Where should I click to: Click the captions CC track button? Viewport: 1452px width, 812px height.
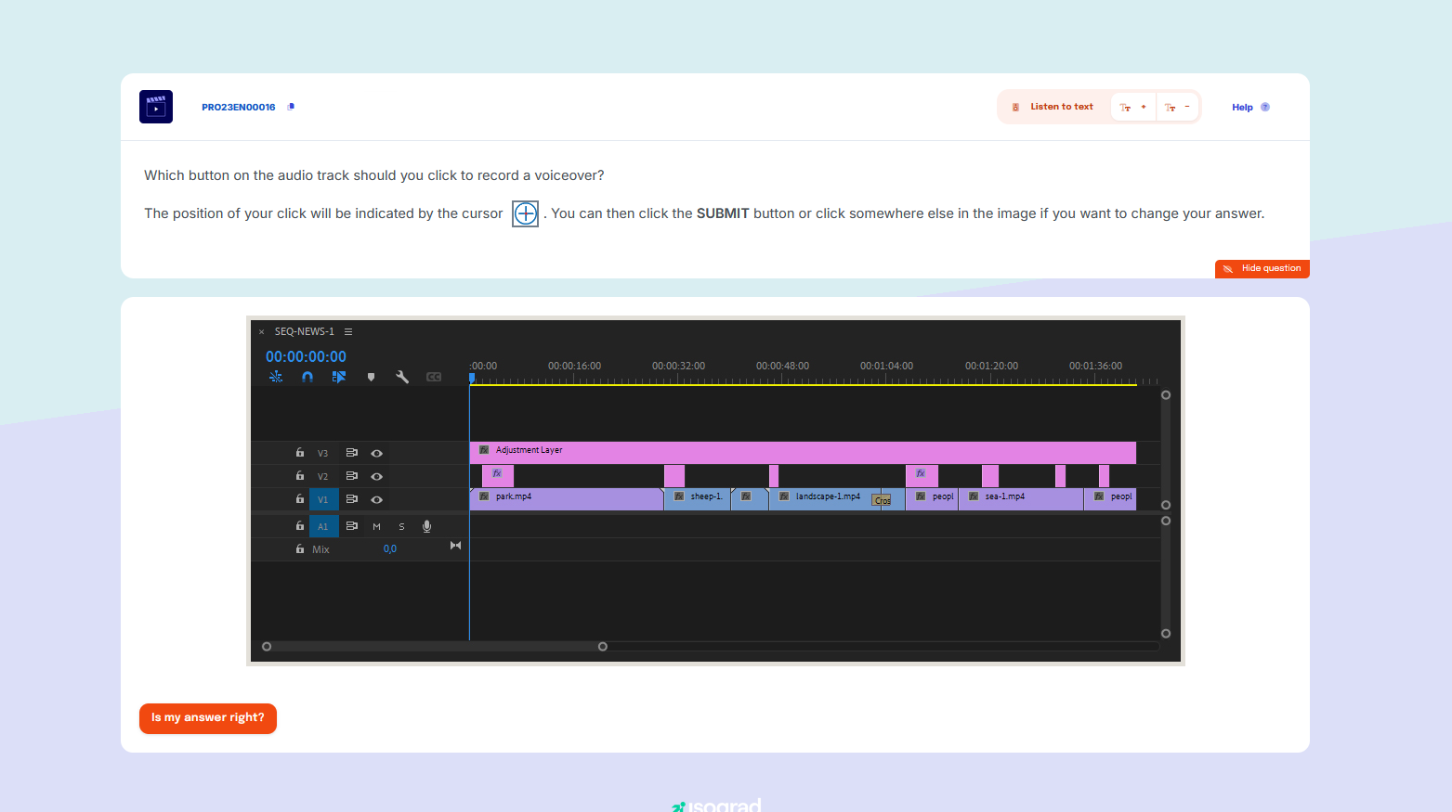click(x=434, y=377)
